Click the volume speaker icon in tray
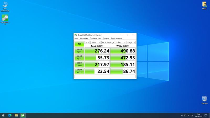This screenshot has width=210, height=118. pyautogui.click(x=188, y=115)
